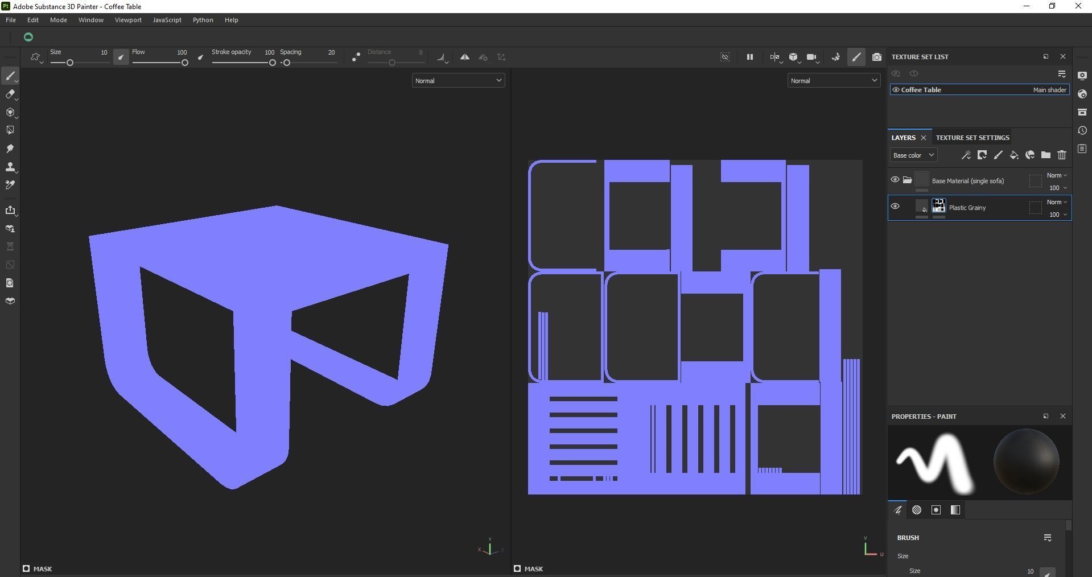Select the Material picker eyedropper tool

pos(10,185)
